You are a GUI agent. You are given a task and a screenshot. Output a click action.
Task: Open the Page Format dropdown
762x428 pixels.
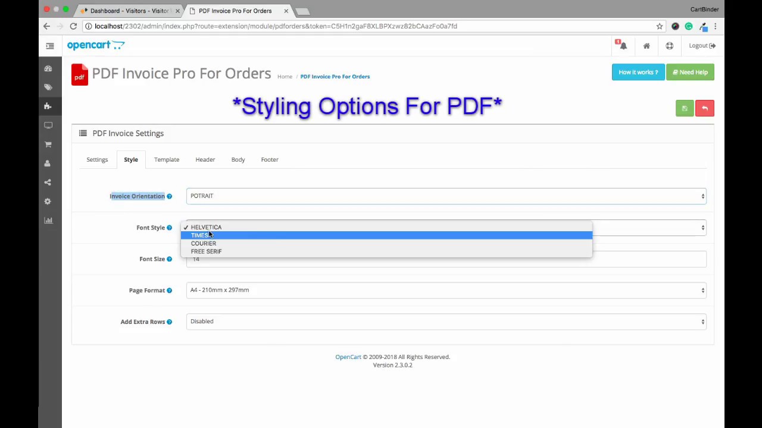coord(446,290)
